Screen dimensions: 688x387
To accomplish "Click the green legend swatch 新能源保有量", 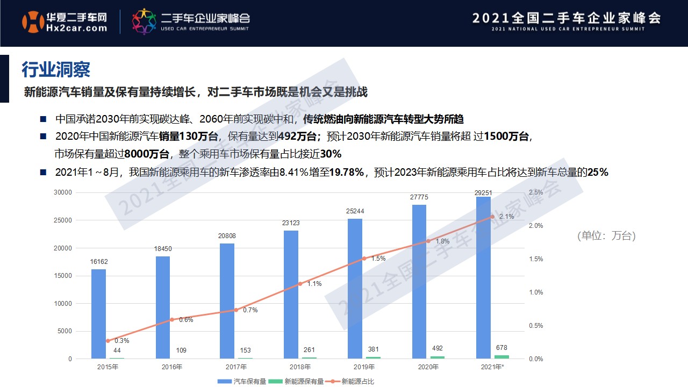I will point(276,382).
